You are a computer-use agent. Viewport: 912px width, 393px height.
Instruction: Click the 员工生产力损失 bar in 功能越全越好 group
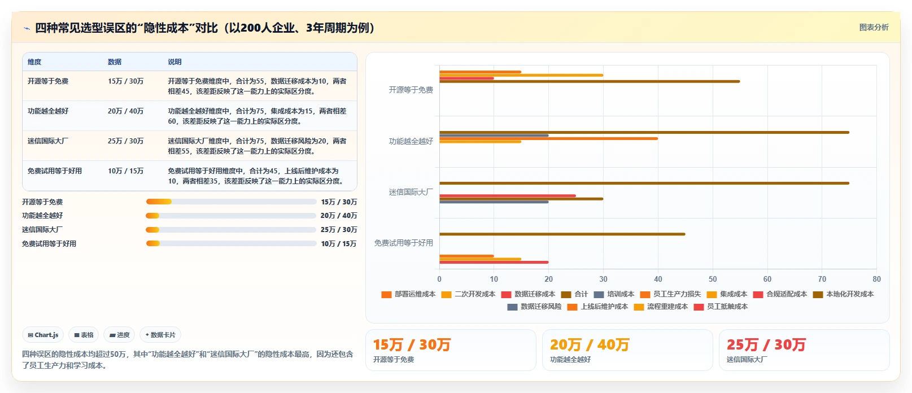coord(549,138)
